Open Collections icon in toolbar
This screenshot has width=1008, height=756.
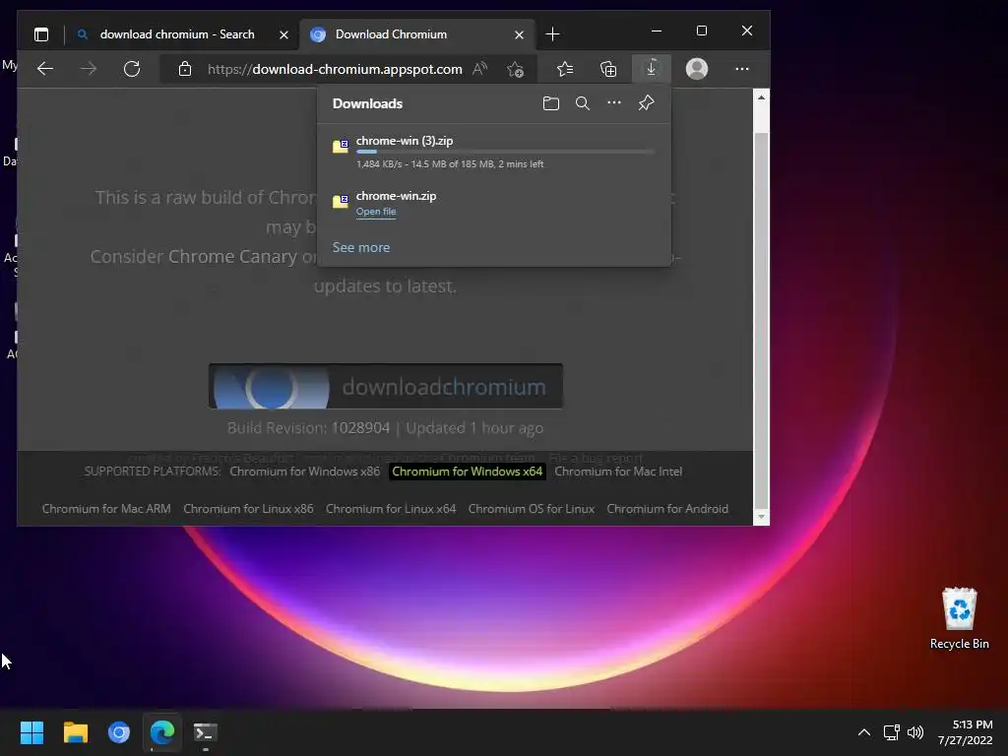click(608, 69)
